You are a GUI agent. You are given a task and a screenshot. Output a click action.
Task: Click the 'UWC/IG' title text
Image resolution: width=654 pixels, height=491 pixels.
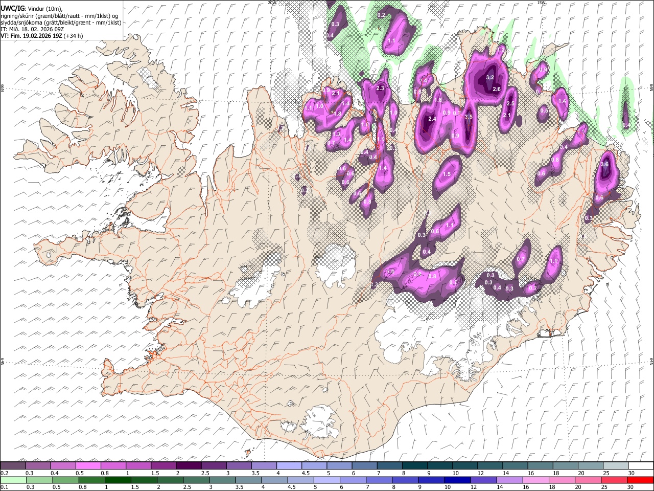(13, 8)
